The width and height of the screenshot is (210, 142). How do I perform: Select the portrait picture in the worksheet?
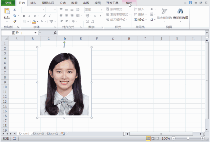(64, 82)
